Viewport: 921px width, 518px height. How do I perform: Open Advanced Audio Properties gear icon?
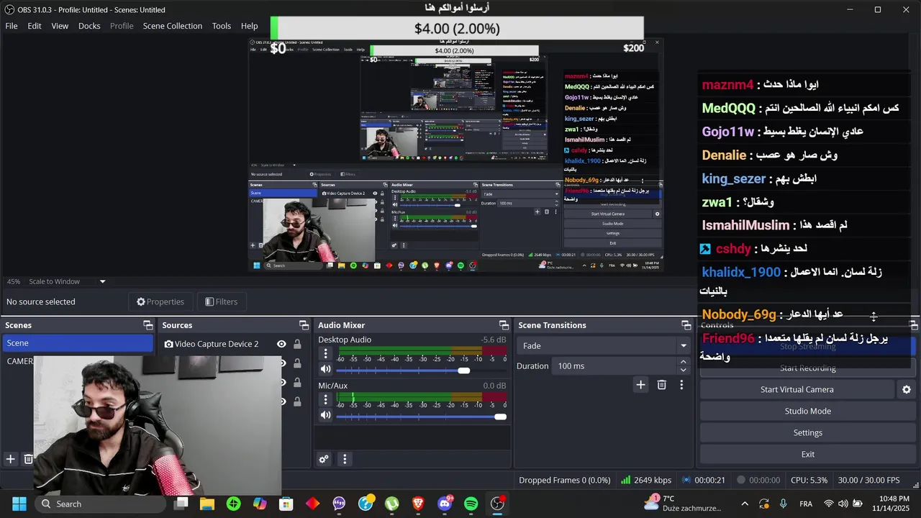324,459
